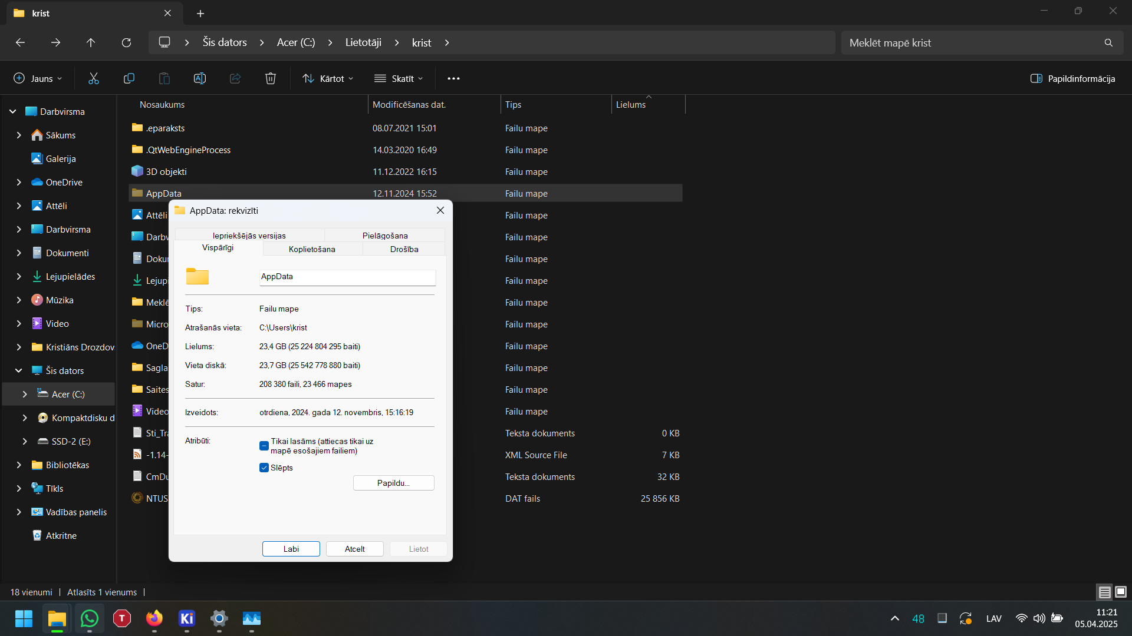The height and width of the screenshot is (636, 1132).
Task: Open the Skatīt view dropdown
Action: pos(399,78)
